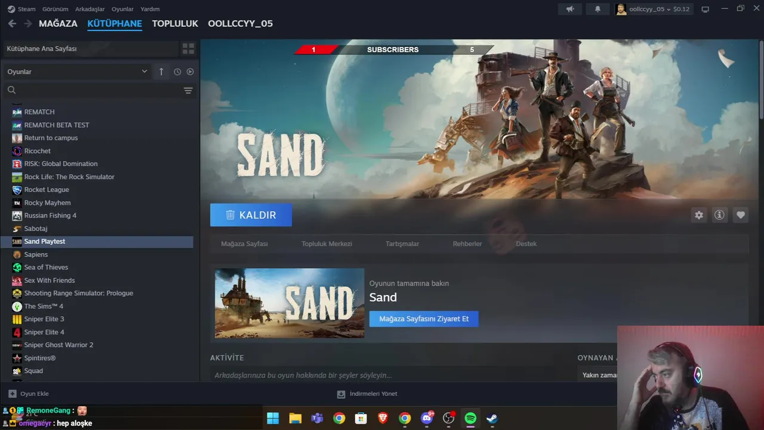
Task: Select Ricochet in the library
Action: click(x=38, y=151)
